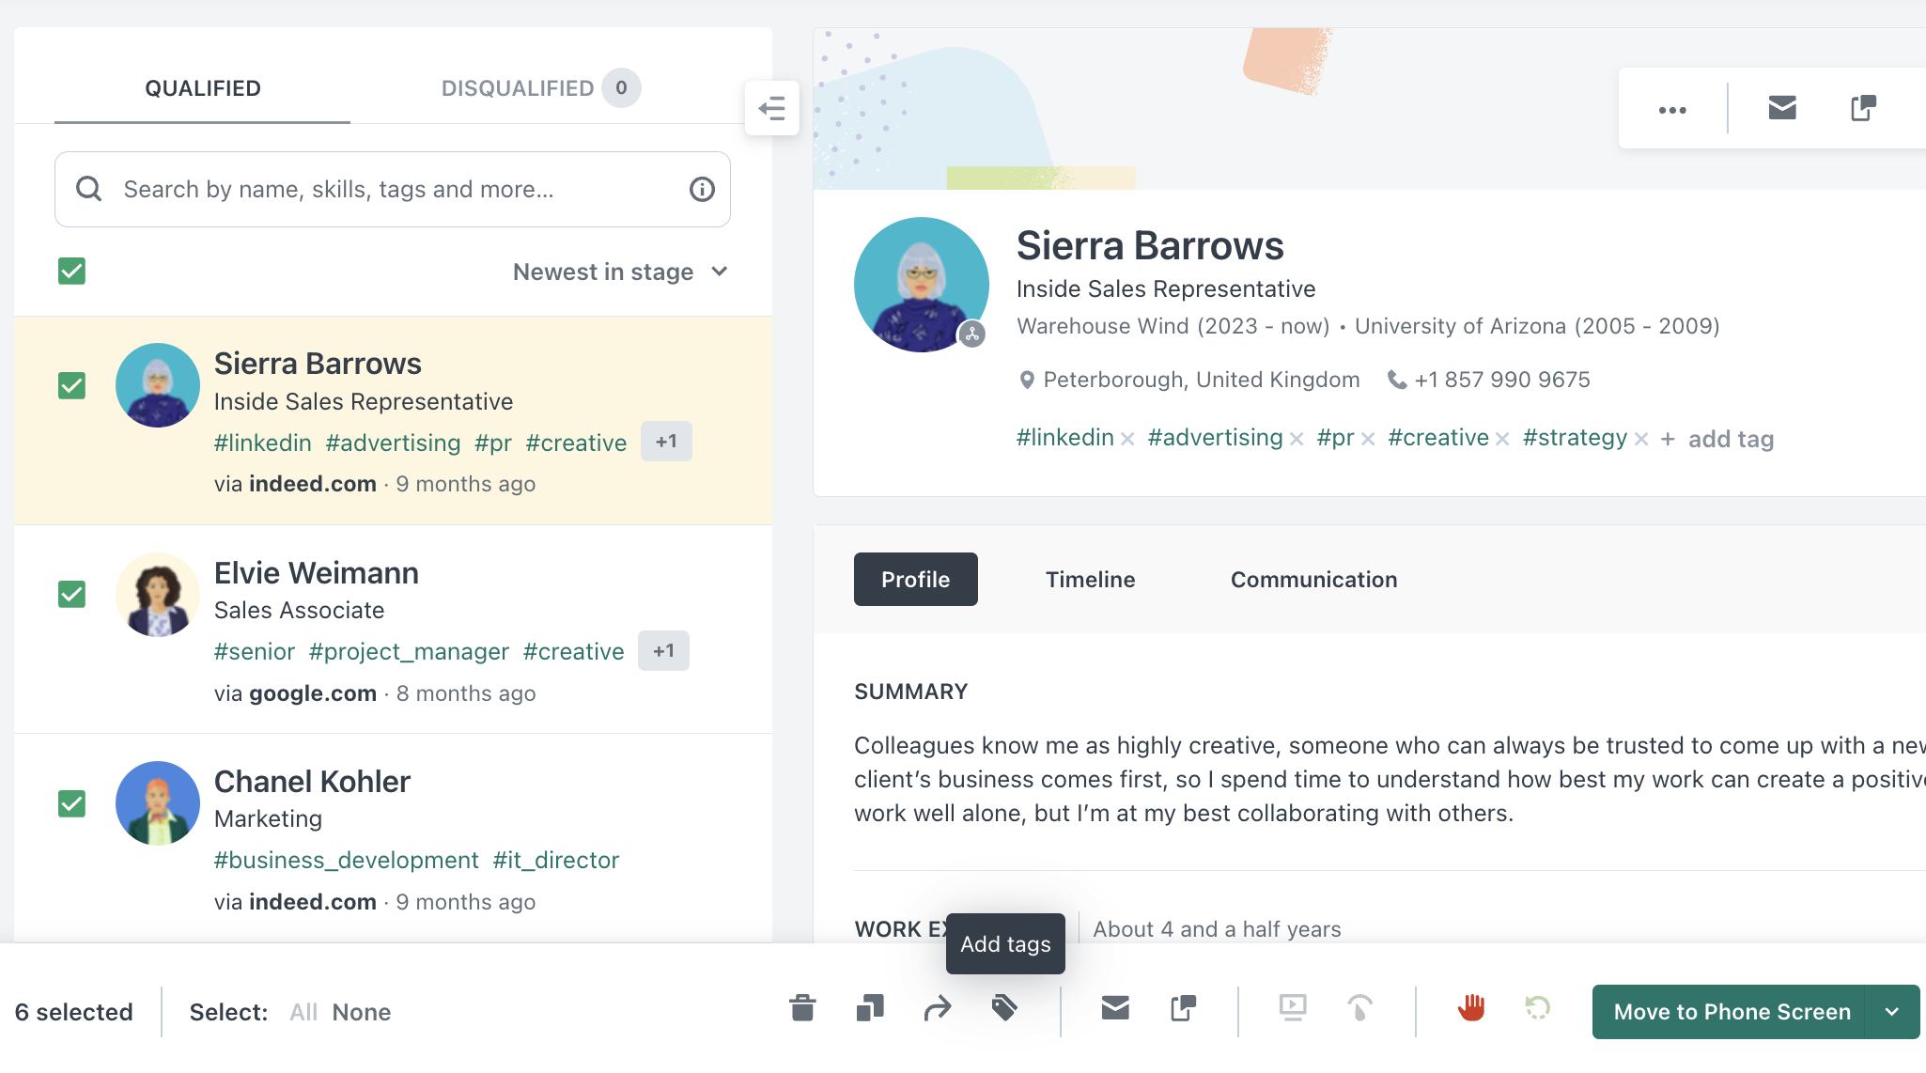Switch to the Disqualified tab
The image size is (1926, 1073).
pos(540,88)
